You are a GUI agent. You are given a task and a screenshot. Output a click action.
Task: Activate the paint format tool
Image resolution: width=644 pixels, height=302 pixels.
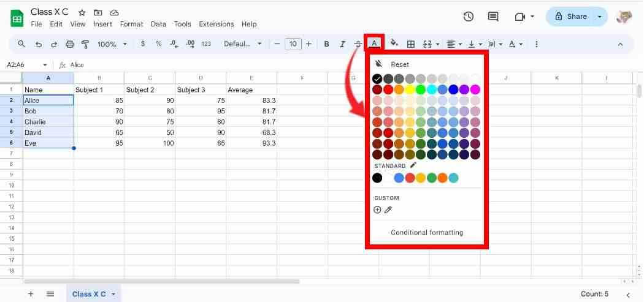[85, 44]
